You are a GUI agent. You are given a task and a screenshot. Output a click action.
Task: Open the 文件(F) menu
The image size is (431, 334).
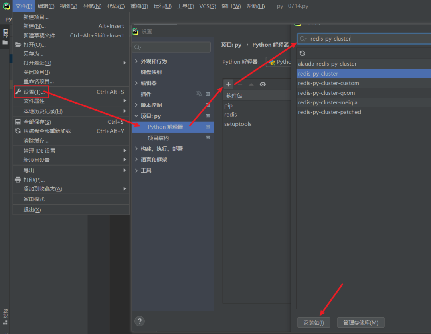coord(24,6)
